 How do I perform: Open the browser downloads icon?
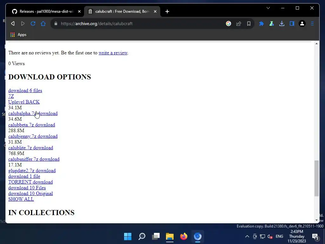(282, 24)
